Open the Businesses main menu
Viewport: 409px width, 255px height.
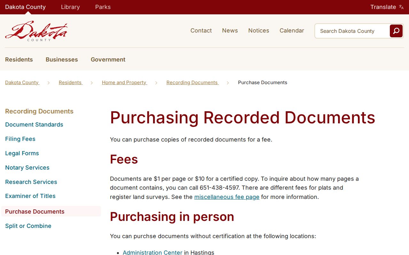[62, 60]
